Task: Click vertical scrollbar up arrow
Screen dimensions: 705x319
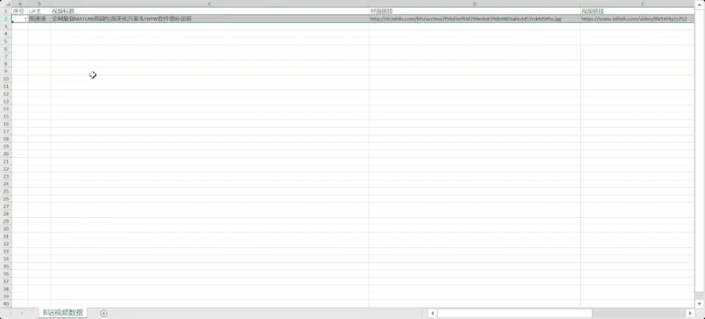Action: coord(699,4)
